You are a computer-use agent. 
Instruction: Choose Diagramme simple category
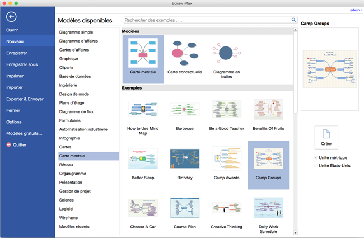click(76, 32)
